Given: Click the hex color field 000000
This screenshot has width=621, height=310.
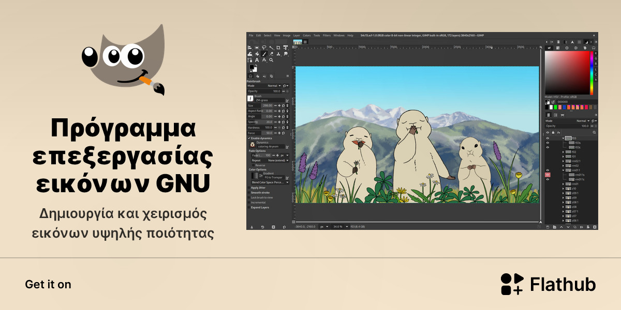Looking at the screenshot, I should click(x=576, y=102).
